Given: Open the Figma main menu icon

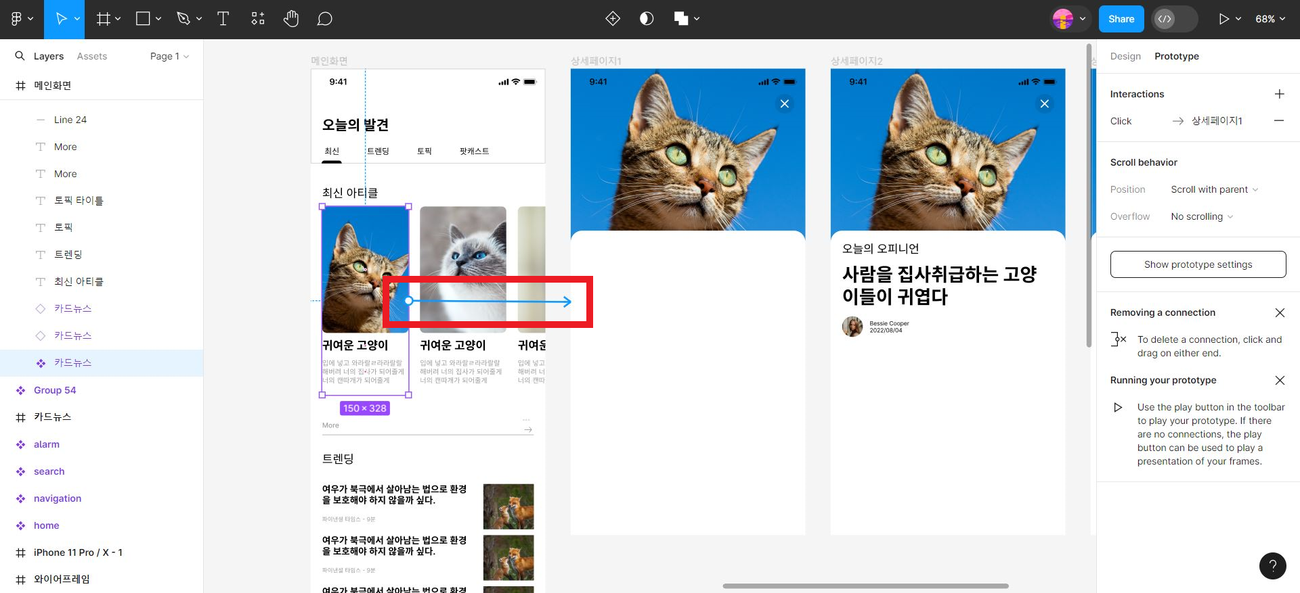Looking at the screenshot, I should (x=16, y=19).
